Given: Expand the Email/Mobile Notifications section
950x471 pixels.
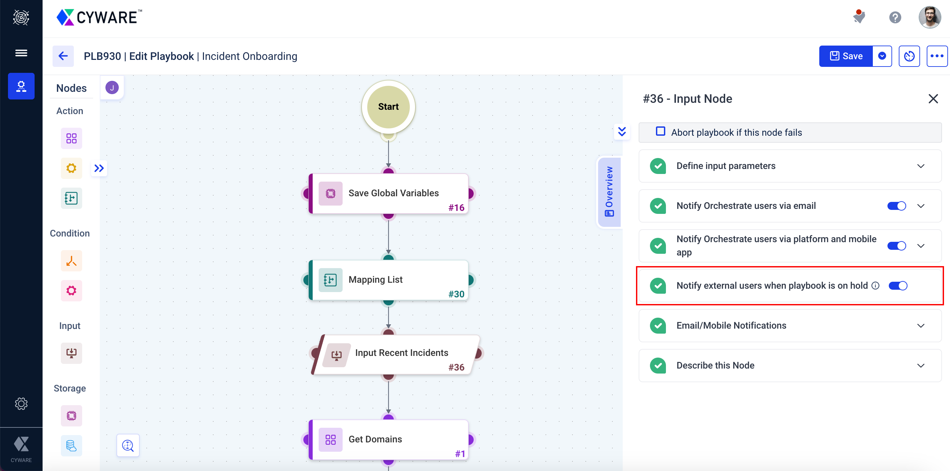Looking at the screenshot, I should click(x=920, y=325).
